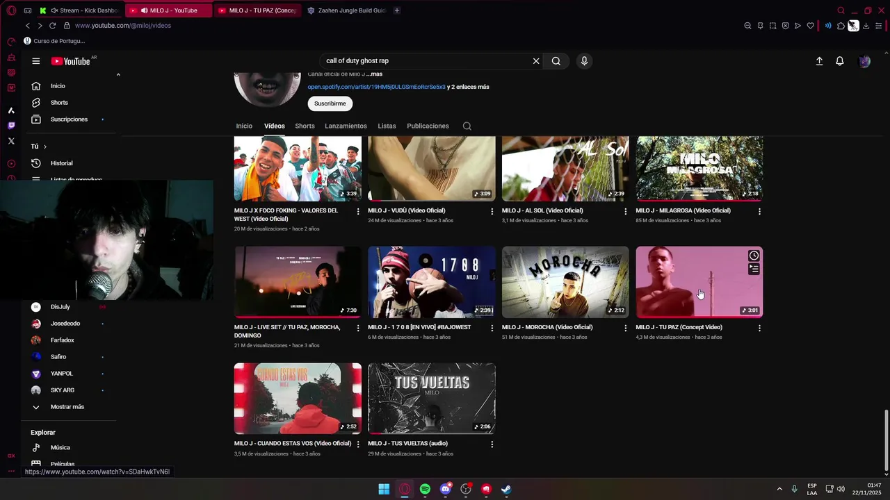This screenshot has height=500, width=890.
Task: Open the notifications bell
Action: 840,61
